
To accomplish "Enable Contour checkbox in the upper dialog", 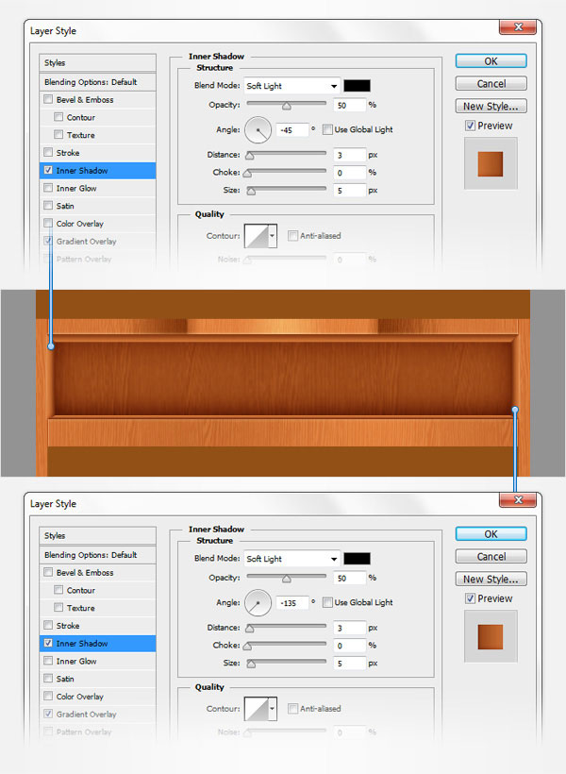I will pyautogui.click(x=58, y=117).
